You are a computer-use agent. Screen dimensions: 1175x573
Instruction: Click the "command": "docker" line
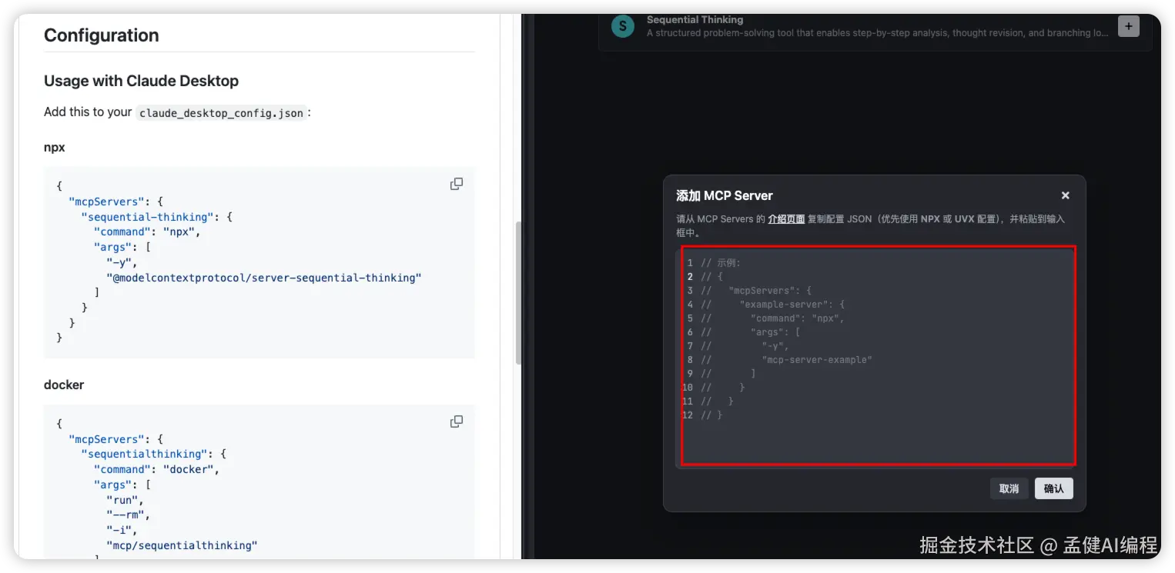[157, 469]
